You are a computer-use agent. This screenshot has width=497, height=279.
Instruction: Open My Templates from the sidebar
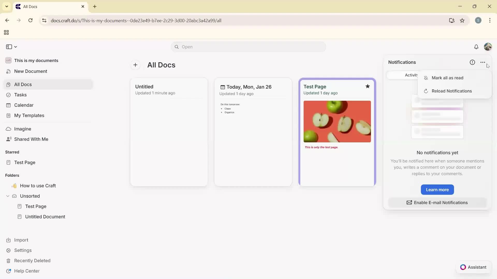pos(29,115)
